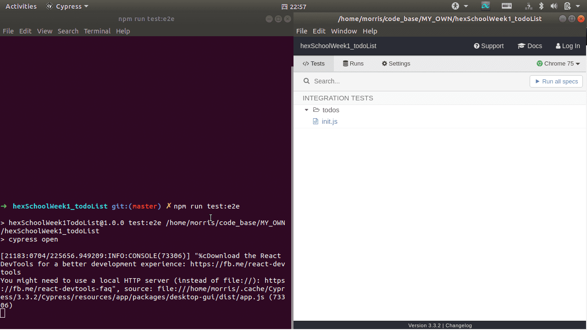Screen dimensions: 587x330
Task: Click the clock showing 22:57
Action: (293, 6)
